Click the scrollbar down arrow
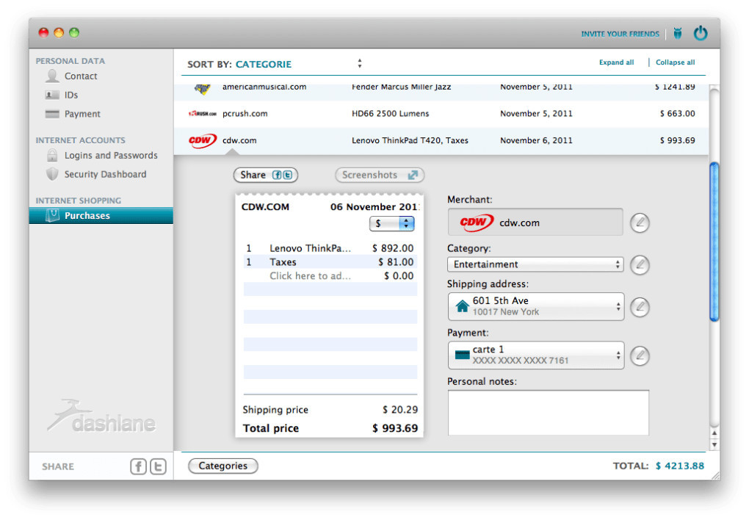Image resolution: width=749 pixels, height=520 pixels. coord(714,445)
